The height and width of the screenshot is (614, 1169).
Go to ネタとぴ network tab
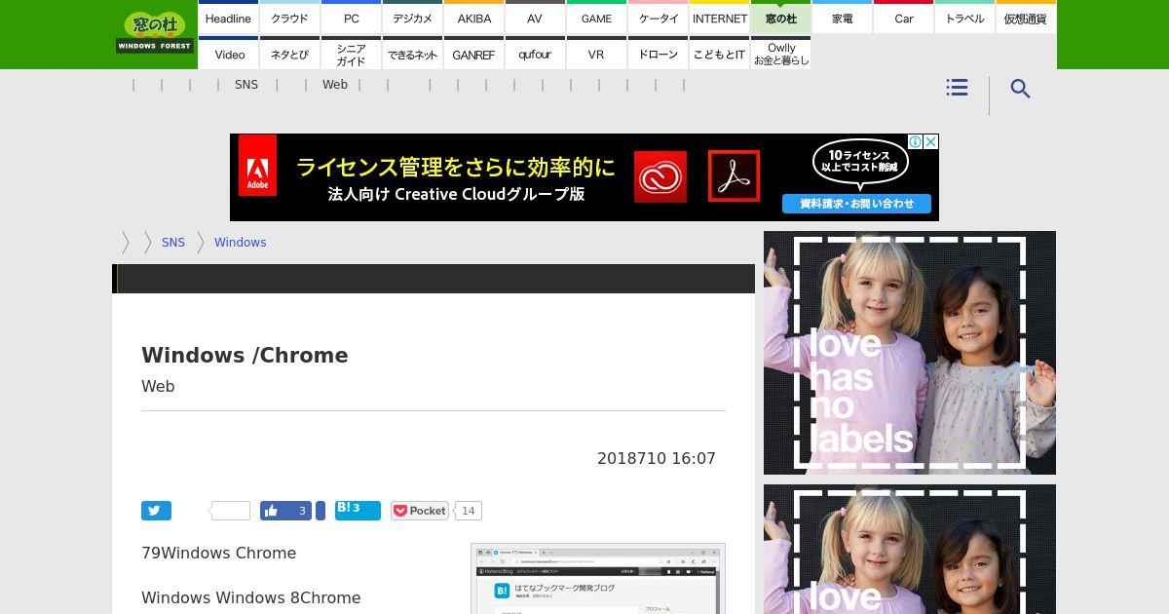(x=289, y=54)
